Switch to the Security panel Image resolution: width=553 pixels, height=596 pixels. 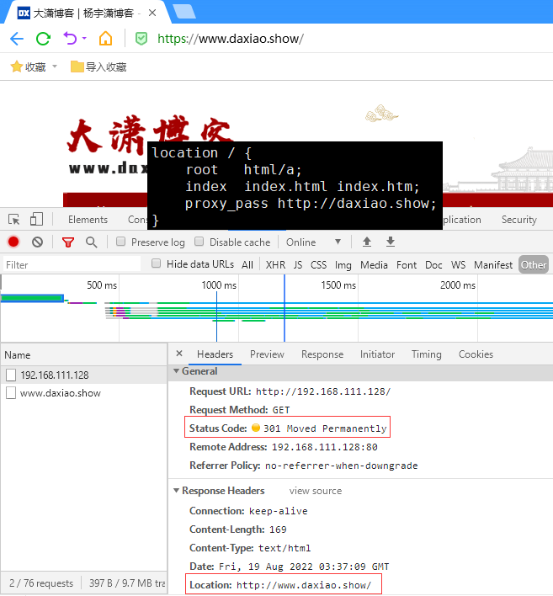tap(518, 220)
